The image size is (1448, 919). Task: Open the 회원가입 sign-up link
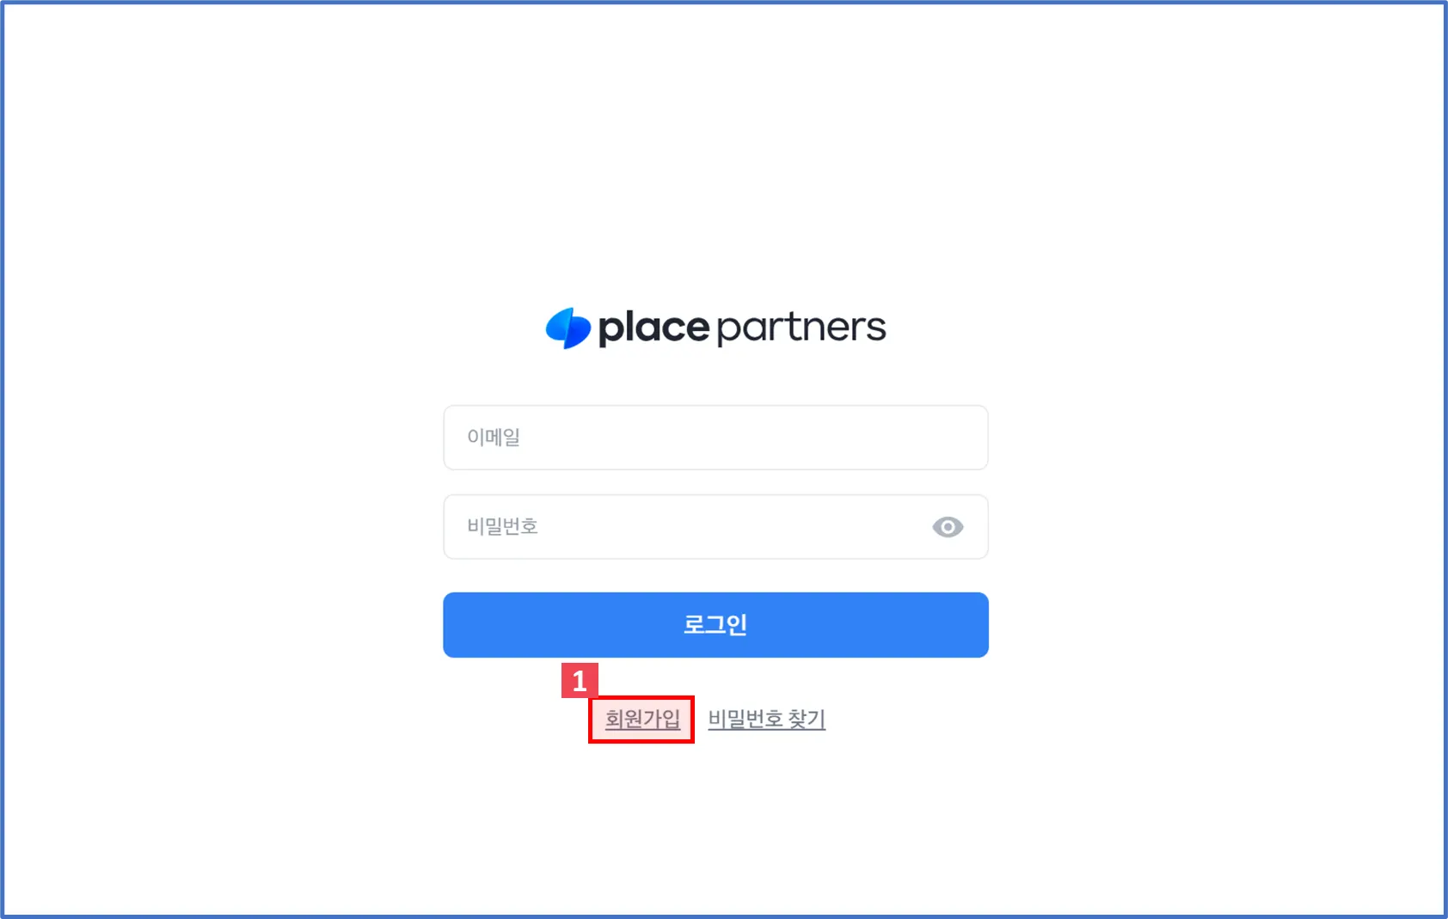click(x=642, y=719)
